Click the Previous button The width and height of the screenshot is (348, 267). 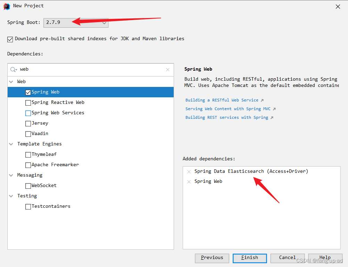pos(212,258)
